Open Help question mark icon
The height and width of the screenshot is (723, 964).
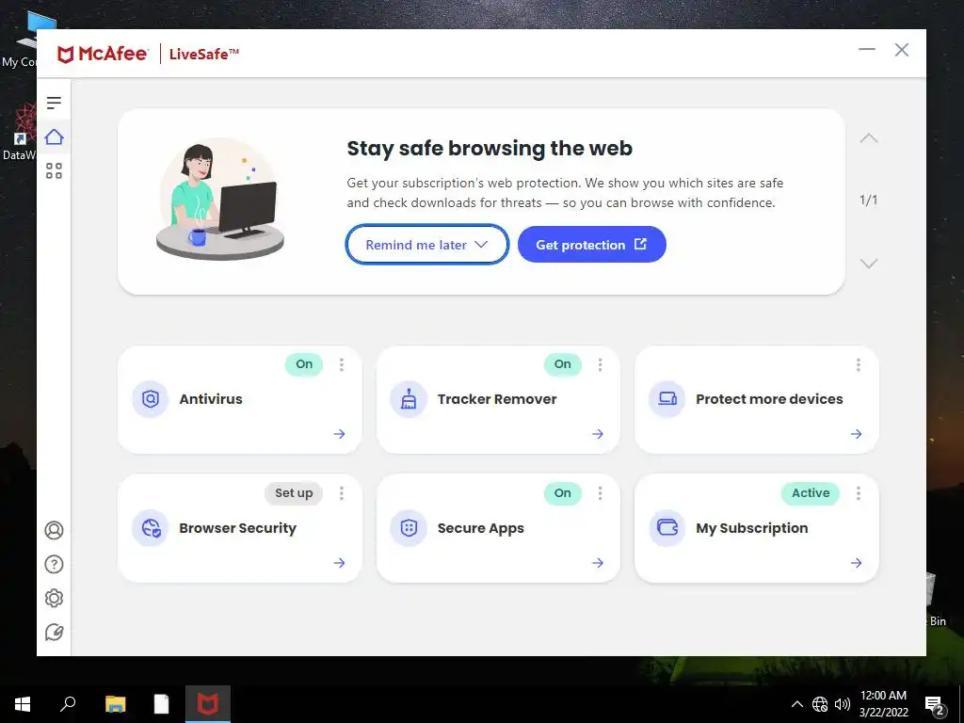(54, 565)
